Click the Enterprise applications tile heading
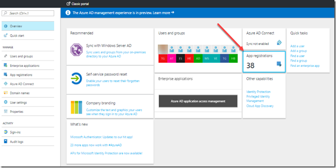This screenshot has width=336, height=168. 175,79
